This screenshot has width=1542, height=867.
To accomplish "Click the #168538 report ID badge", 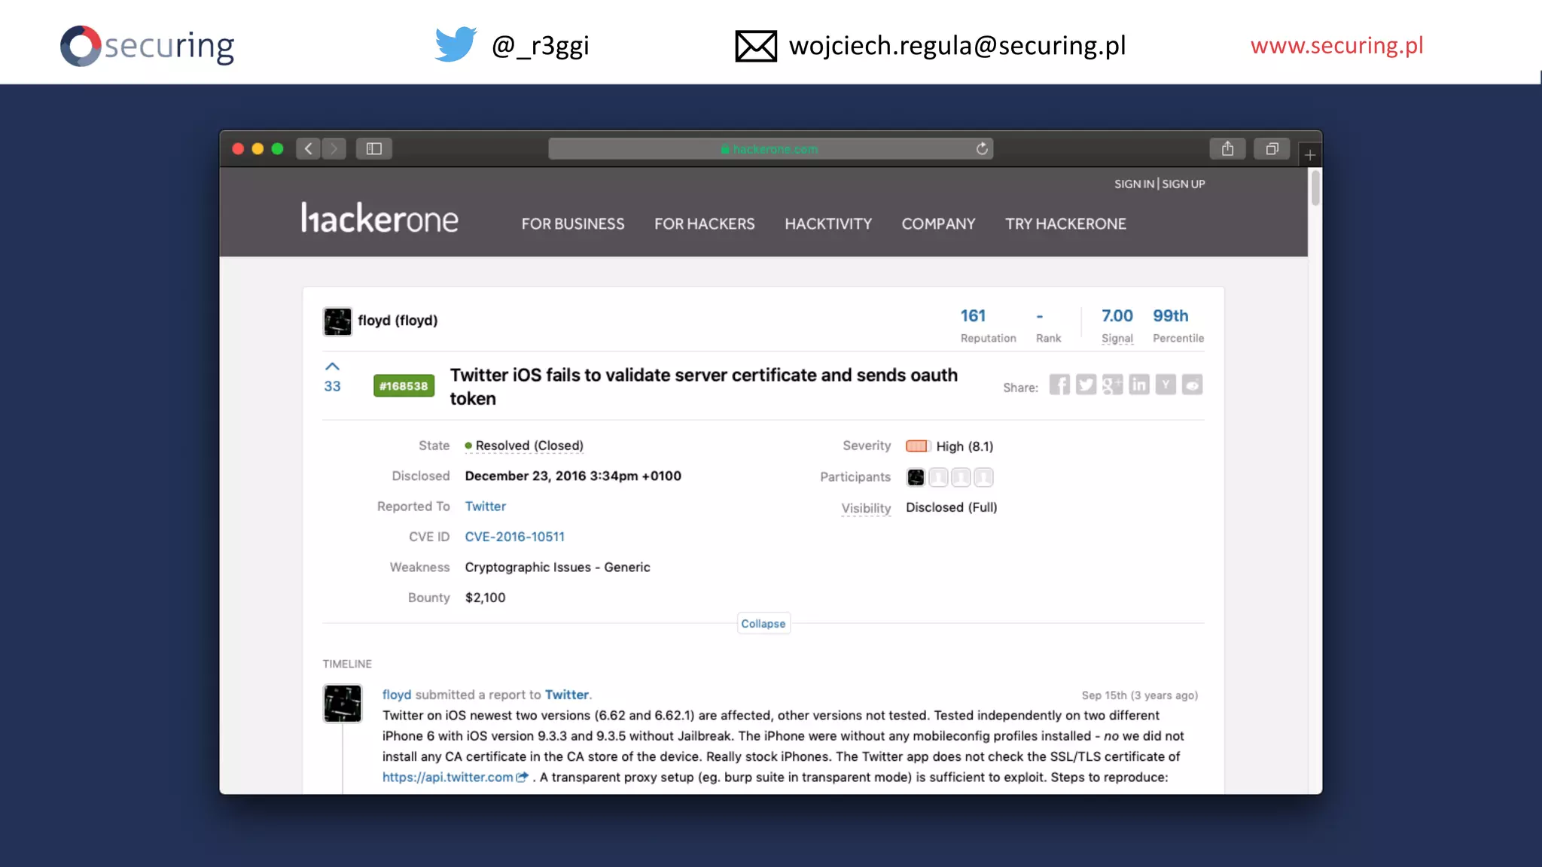I will (404, 386).
